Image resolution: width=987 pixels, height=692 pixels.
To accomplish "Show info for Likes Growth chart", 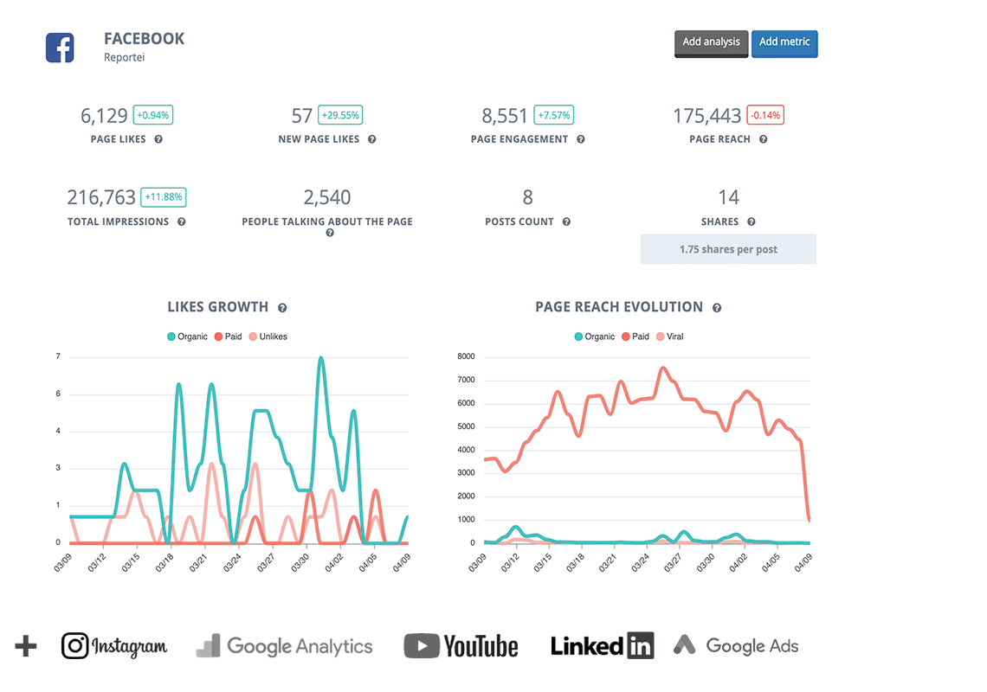I will click(282, 308).
